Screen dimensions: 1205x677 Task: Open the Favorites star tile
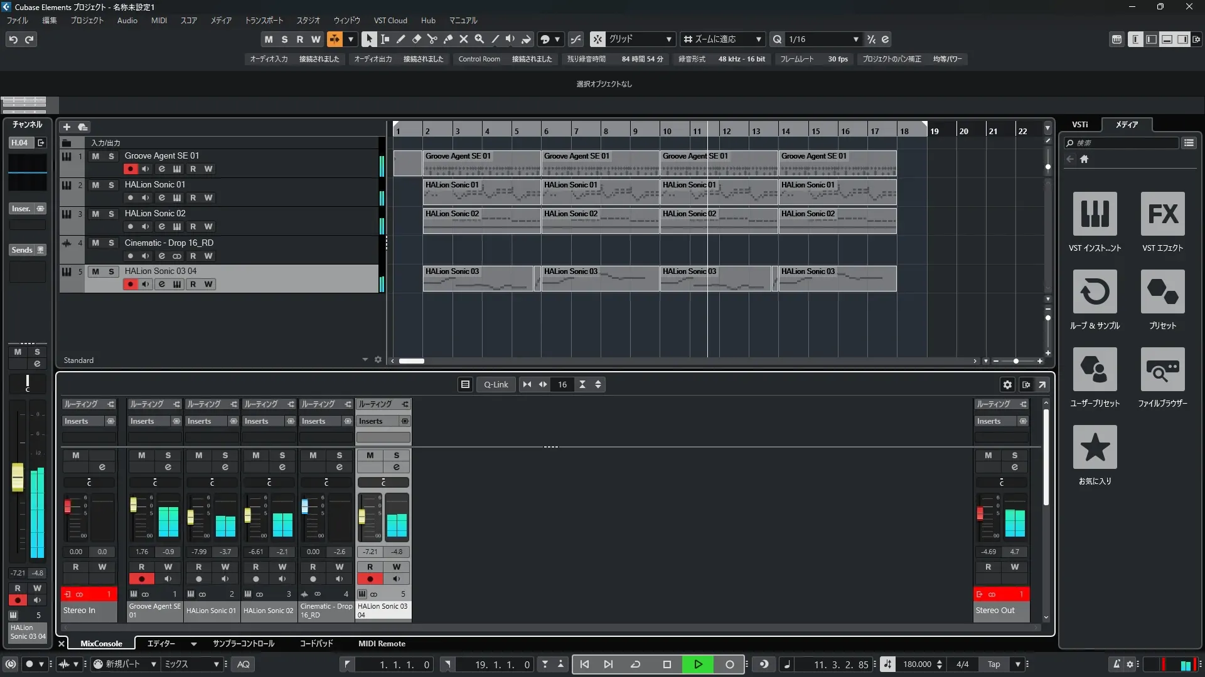(1095, 447)
